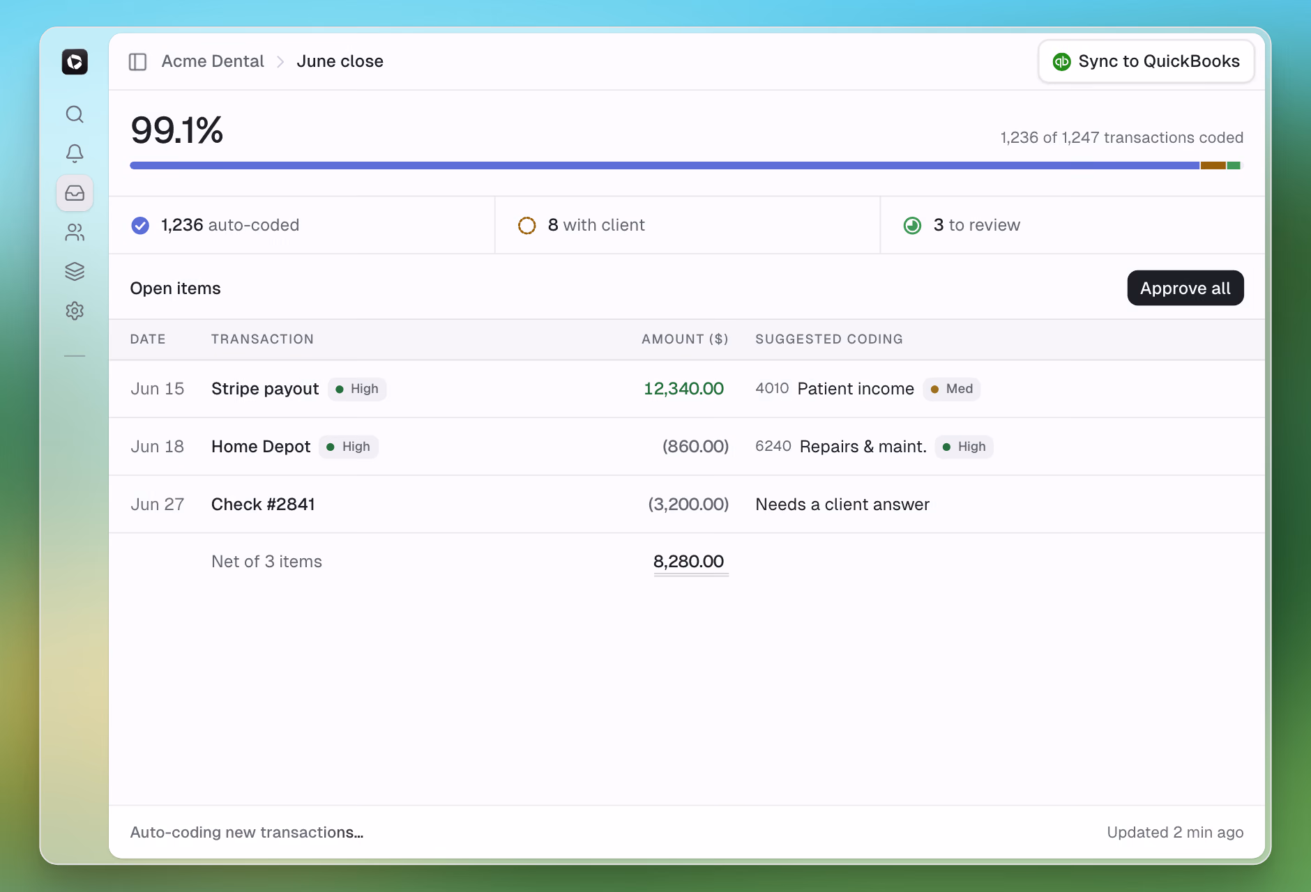Screen dimensions: 1311x892
Task: Click the blue coded segment of progress bar
Action: [665, 166]
